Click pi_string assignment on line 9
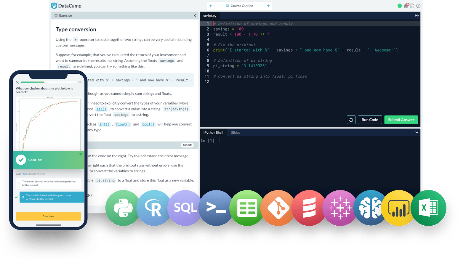This screenshot has width=474, height=260. click(x=240, y=66)
